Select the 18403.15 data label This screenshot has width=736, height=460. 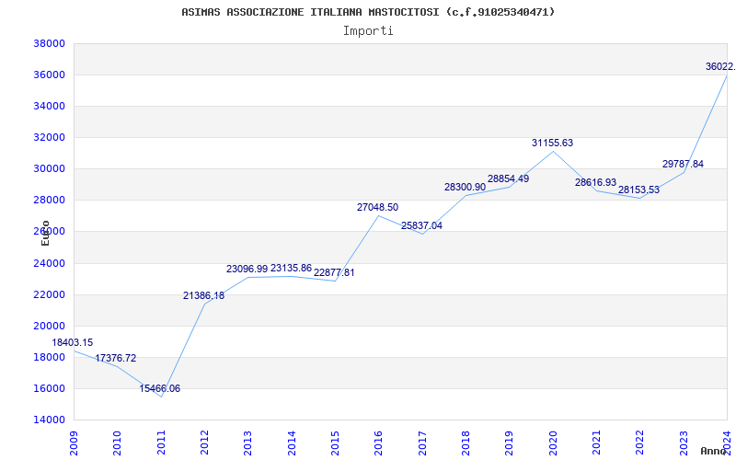(73, 342)
